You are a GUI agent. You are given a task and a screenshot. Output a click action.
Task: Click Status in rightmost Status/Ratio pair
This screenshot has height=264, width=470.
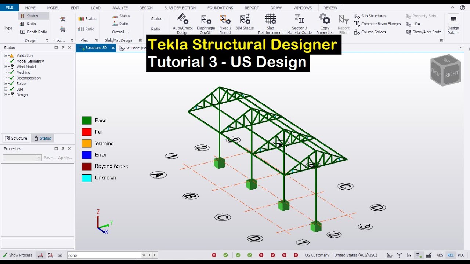156,19
